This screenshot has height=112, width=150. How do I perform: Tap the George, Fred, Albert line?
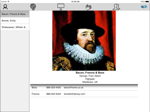(90, 76)
